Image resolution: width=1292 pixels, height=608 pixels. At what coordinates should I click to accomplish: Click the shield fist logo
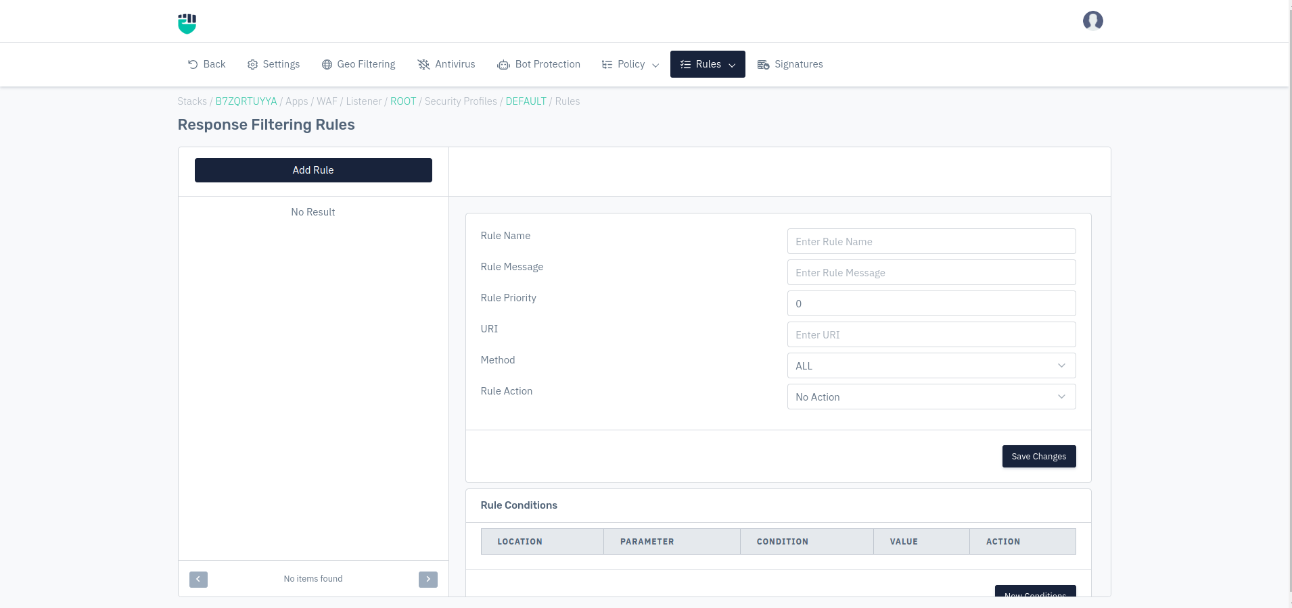coord(187,24)
